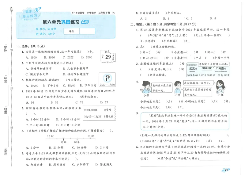Click the page number 21
245x176 pixels.
[226, 170]
